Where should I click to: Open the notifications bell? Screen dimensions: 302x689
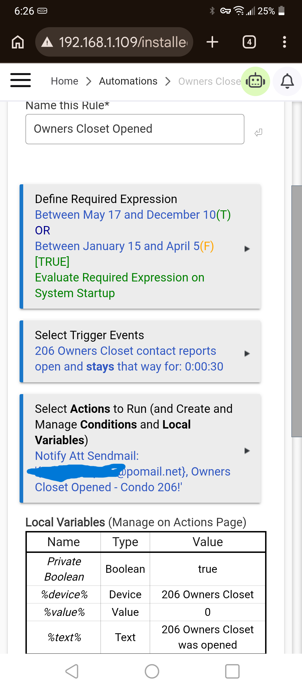click(287, 82)
